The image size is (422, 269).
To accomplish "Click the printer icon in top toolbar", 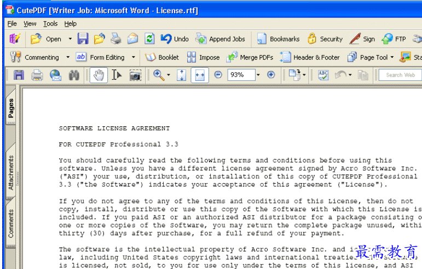I will click(x=116, y=39).
